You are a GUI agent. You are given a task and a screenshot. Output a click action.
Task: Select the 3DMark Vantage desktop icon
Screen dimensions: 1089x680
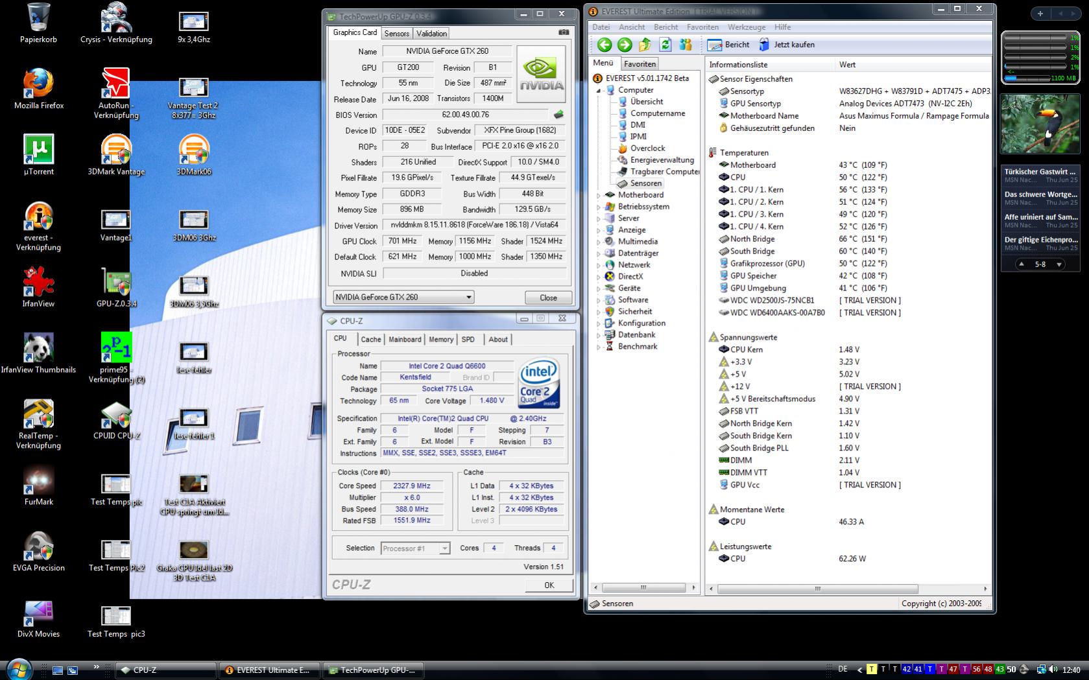pos(116,155)
